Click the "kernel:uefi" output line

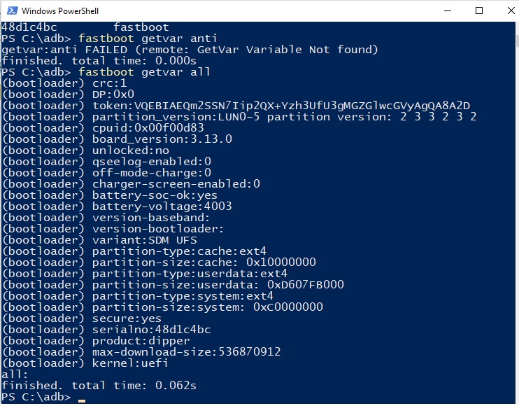[131, 363]
